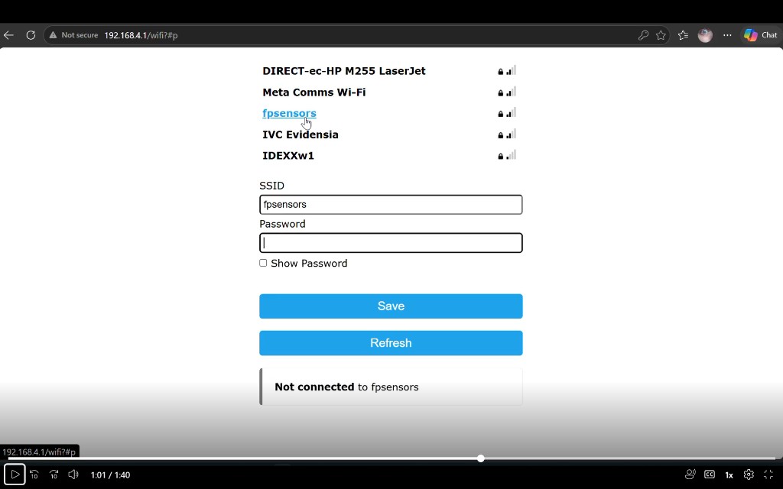
Task: Select the IVC Evidensia network
Action: [300, 134]
